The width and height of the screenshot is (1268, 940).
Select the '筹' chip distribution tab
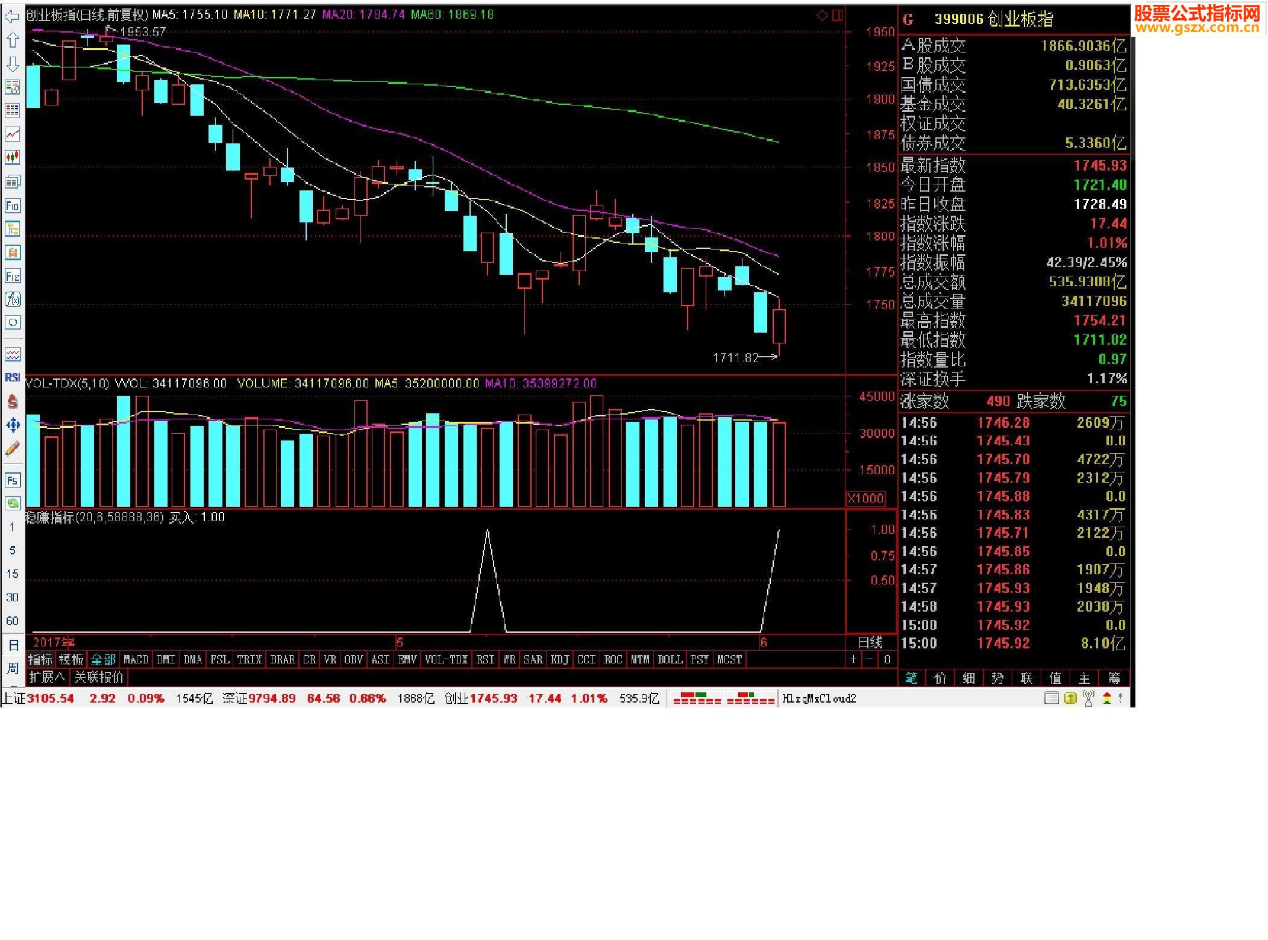(x=1114, y=678)
